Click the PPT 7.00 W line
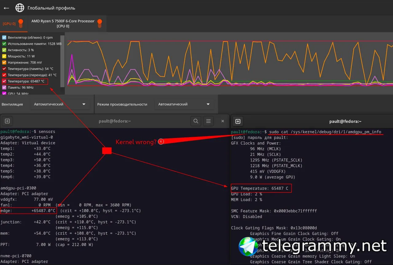The height and width of the screenshot is (265, 393). click(x=47, y=245)
